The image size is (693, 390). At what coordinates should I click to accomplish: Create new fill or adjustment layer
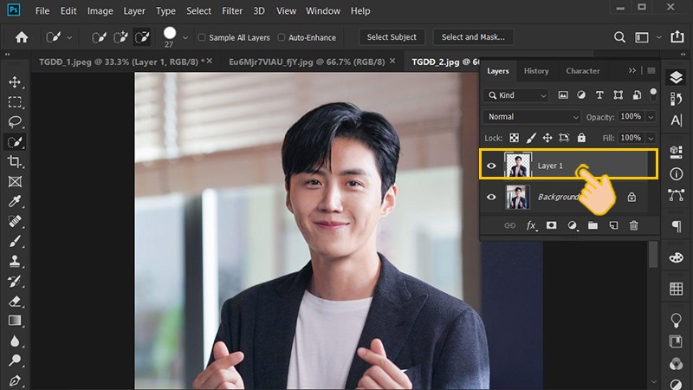click(573, 226)
